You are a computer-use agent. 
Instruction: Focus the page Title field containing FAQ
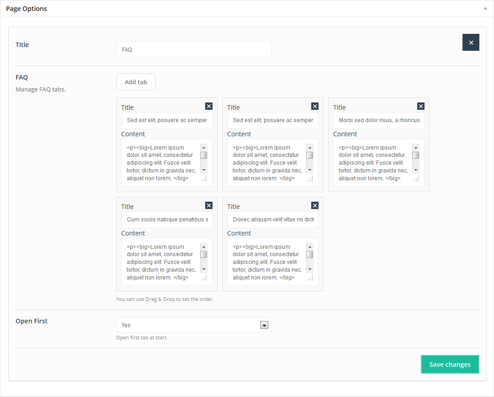point(194,50)
